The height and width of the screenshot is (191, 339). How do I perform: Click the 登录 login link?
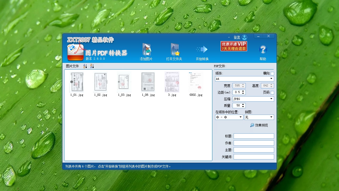(x=237, y=37)
